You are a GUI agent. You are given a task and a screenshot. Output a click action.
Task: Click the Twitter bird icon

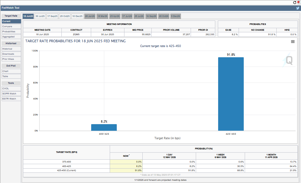tap(297, 8)
